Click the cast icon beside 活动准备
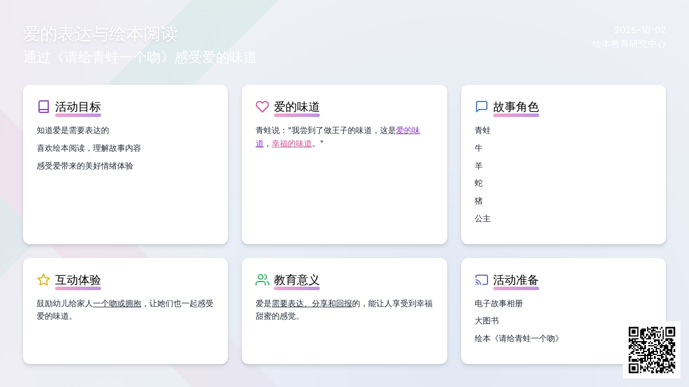The width and height of the screenshot is (689, 387). click(x=482, y=280)
